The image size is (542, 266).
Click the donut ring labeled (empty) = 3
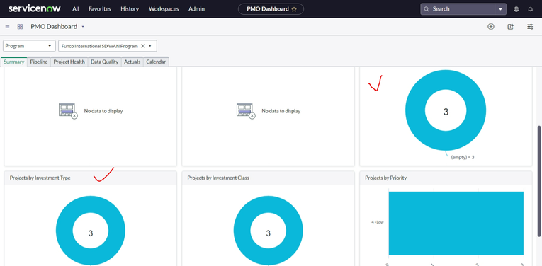tap(415, 110)
